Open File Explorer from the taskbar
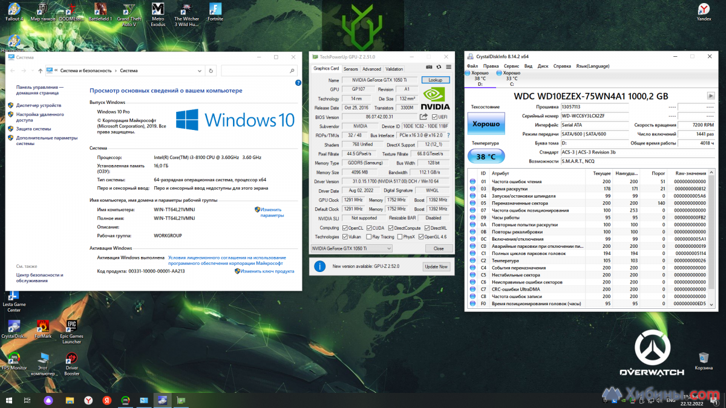The height and width of the screenshot is (408, 726). pos(70,400)
